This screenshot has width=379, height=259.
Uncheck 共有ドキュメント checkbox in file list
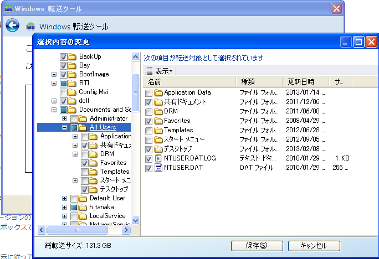tap(148, 102)
